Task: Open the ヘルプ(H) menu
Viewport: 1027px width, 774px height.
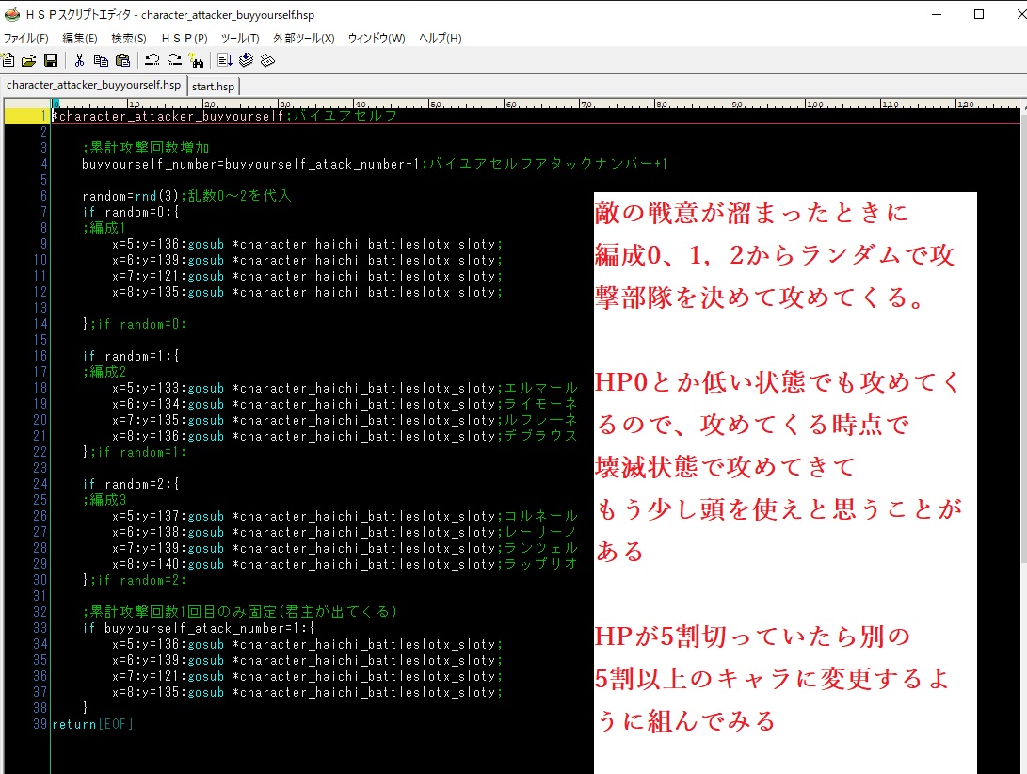Action: coord(441,38)
